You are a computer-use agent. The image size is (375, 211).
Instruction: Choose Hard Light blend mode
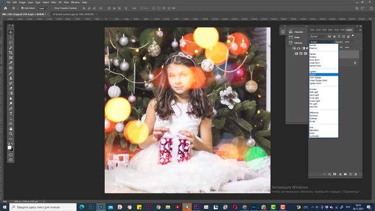(314, 95)
